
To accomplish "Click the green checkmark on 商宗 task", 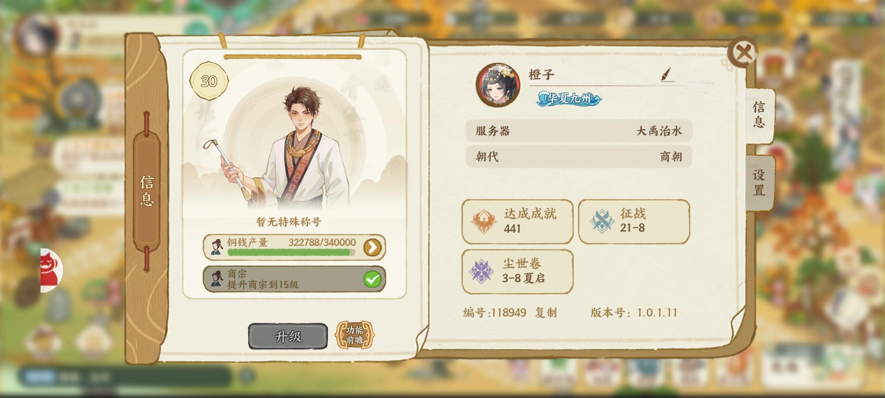I will click(x=372, y=279).
